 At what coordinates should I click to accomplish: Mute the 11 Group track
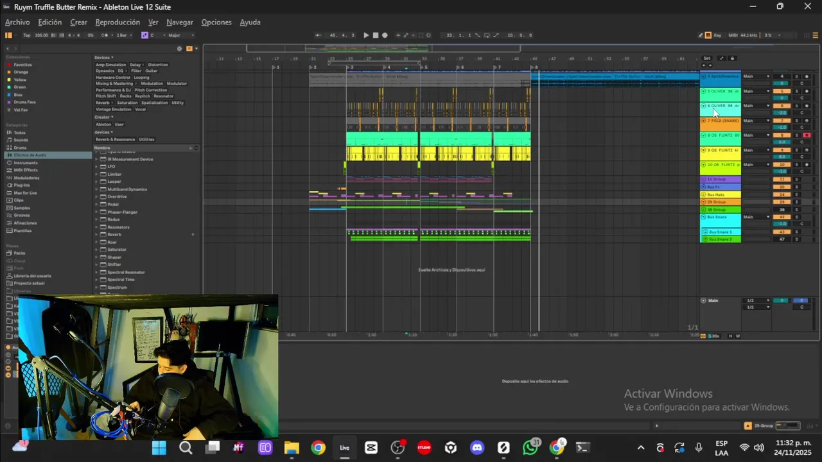click(x=782, y=179)
